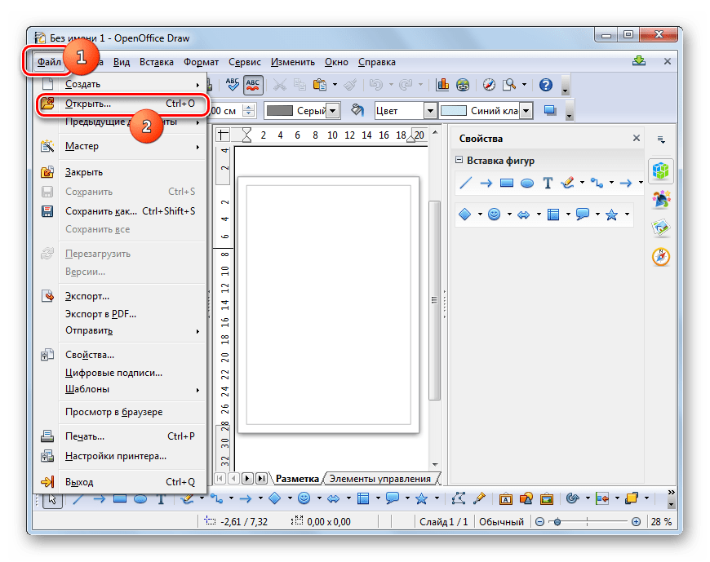This screenshot has height=562, width=710.
Task: Select the Text tool in shapes panel
Action: click(548, 184)
